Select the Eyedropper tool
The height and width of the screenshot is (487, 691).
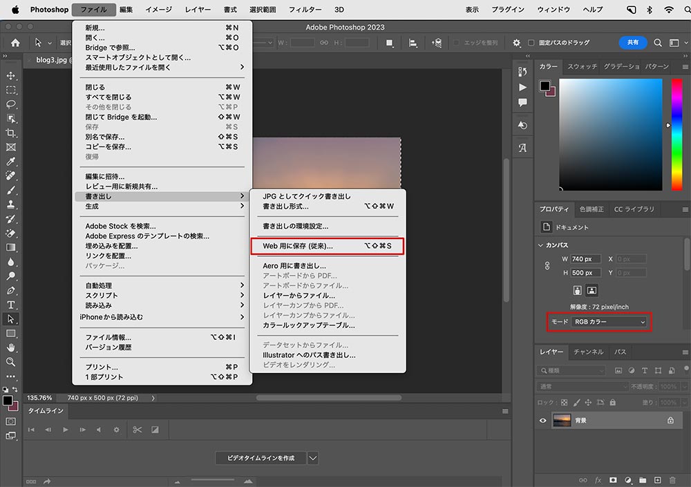point(10,162)
